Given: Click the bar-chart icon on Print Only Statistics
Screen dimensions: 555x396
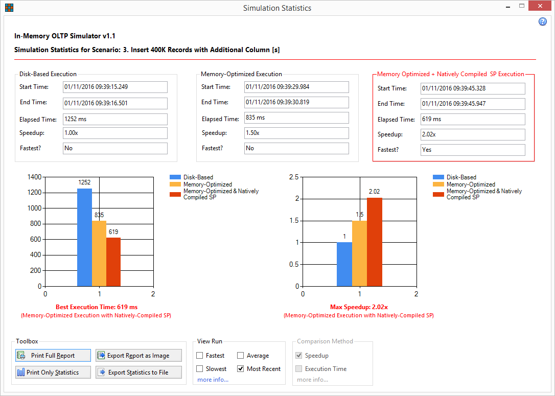Looking at the screenshot, I should [21, 372].
